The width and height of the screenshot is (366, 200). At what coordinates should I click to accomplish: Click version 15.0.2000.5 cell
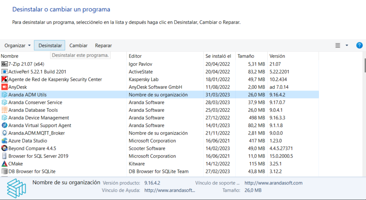point(281,156)
